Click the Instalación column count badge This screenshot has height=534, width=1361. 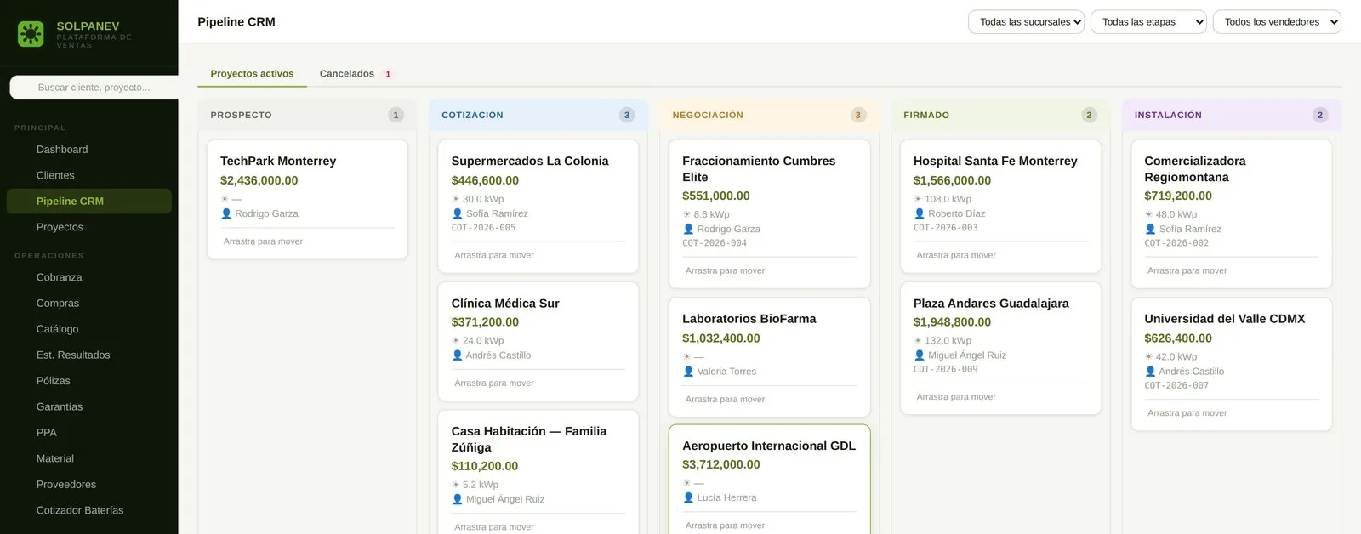(1320, 115)
